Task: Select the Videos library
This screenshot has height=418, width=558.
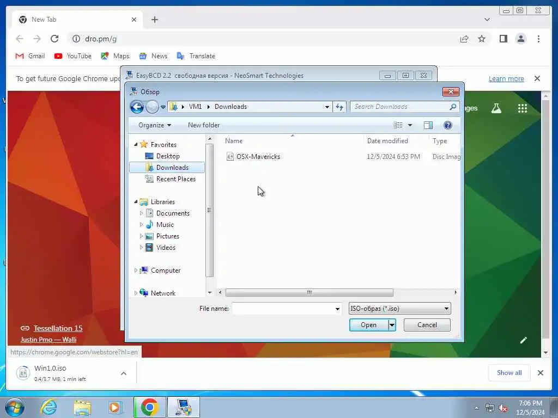Action: click(x=166, y=248)
